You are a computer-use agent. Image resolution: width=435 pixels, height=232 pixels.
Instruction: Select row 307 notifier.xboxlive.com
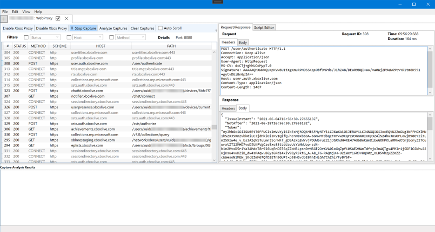pos(107,96)
